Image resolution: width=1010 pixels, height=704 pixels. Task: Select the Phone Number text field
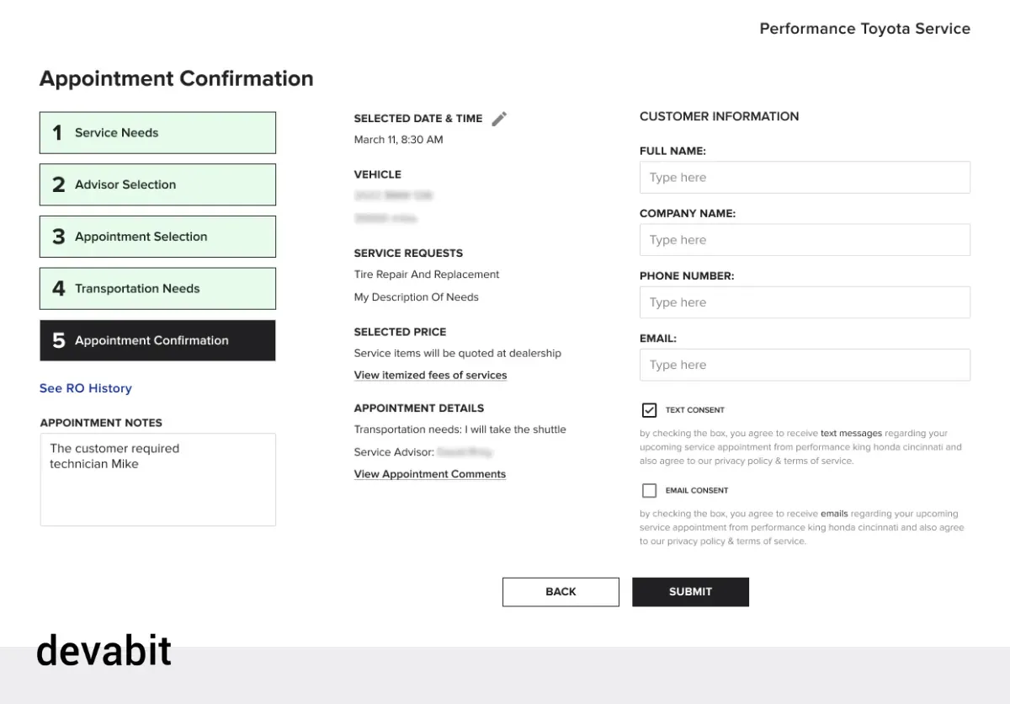point(805,302)
